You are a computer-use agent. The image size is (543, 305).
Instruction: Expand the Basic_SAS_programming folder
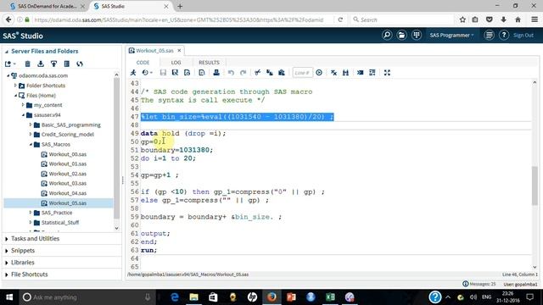31,125
